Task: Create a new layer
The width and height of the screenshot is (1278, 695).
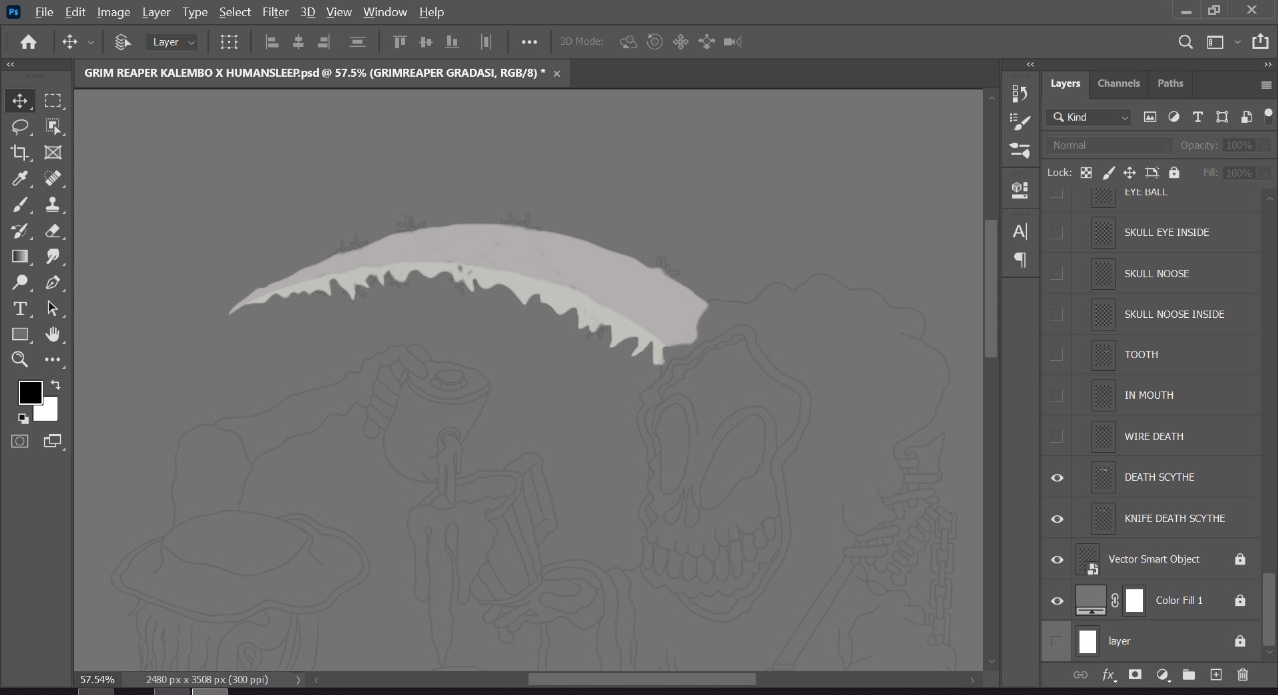Action: tap(1216, 675)
